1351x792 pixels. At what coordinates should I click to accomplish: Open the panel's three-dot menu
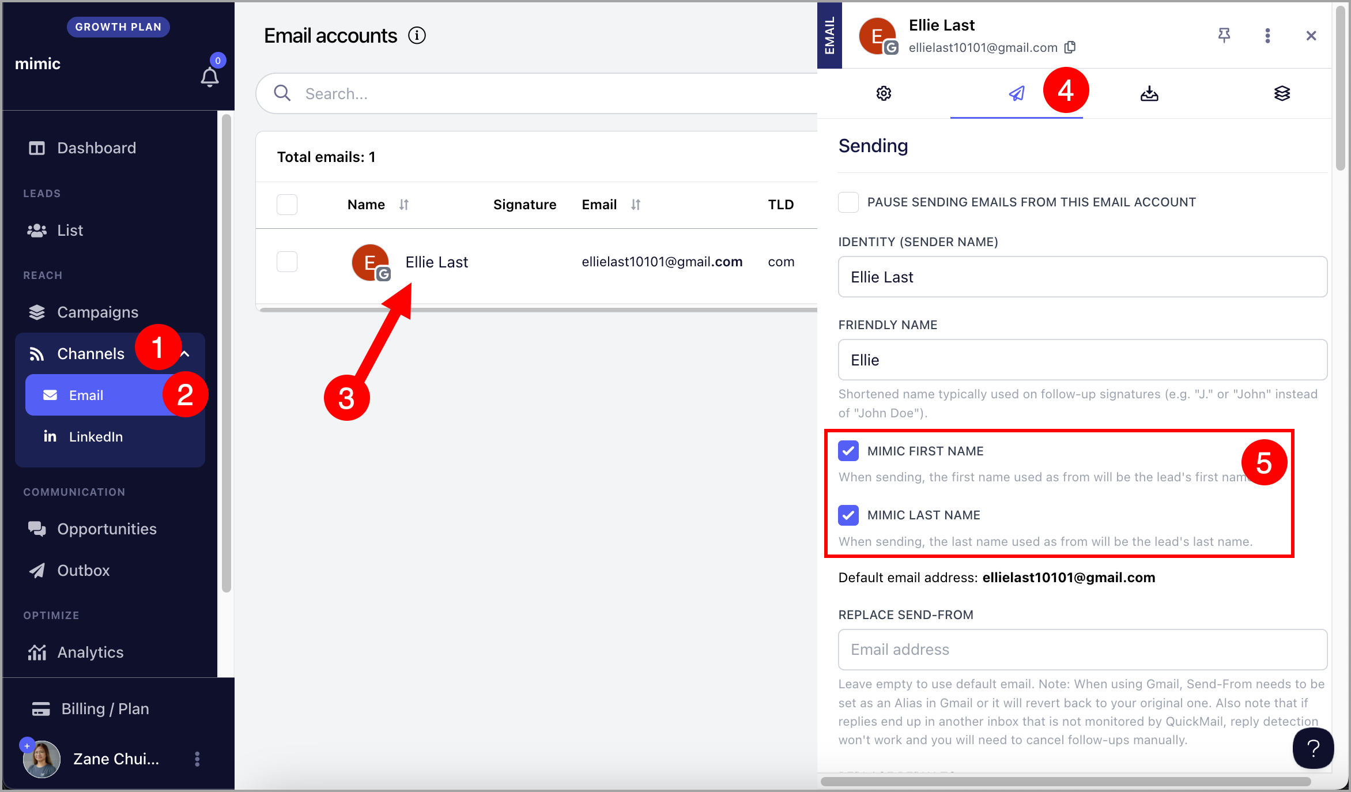(x=1267, y=36)
